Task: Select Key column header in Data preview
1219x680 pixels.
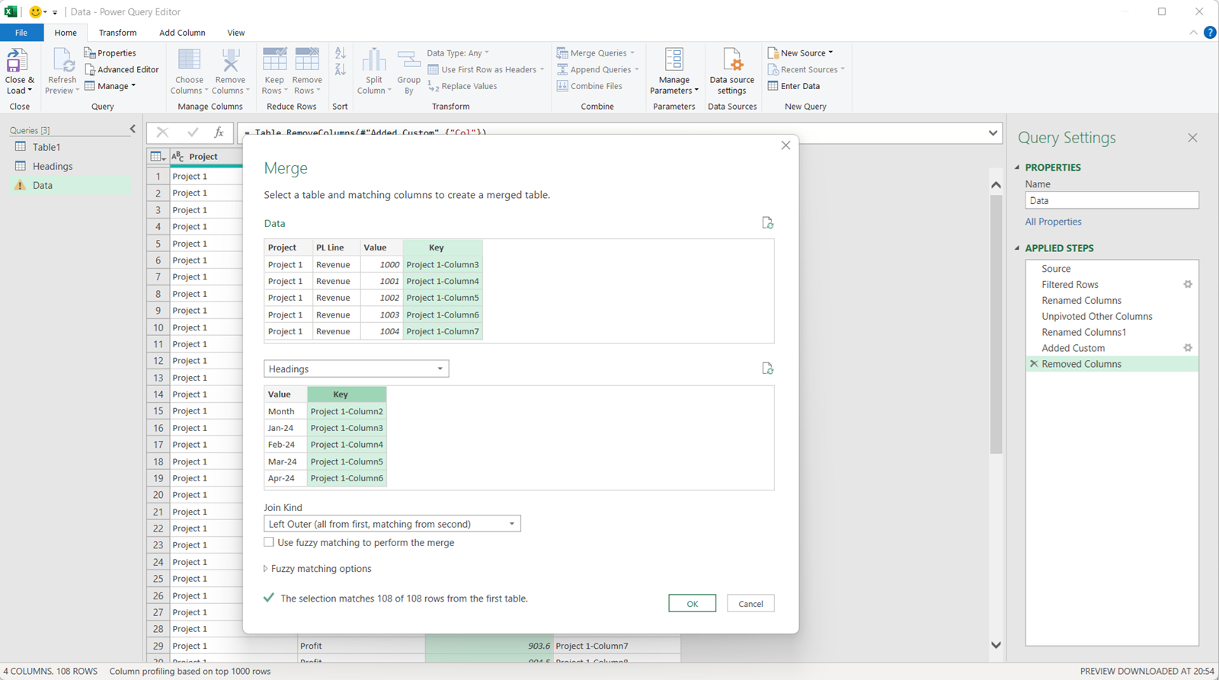Action: point(443,247)
